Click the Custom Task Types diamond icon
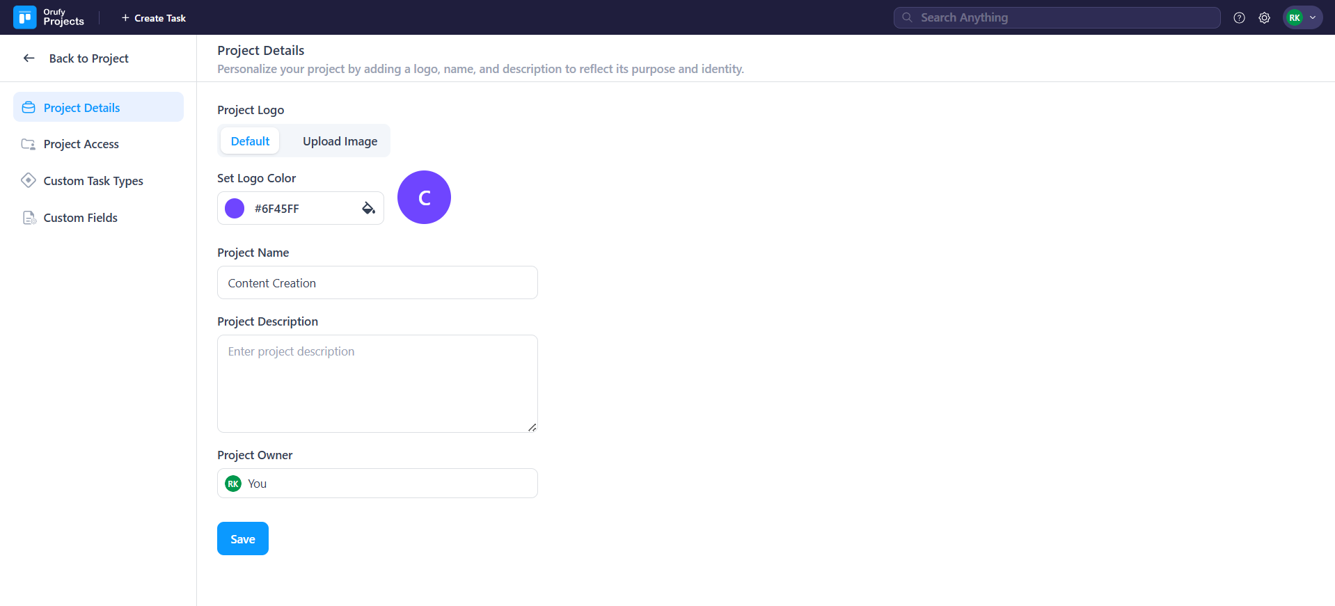This screenshot has height=606, width=1335. coord(29,181)
